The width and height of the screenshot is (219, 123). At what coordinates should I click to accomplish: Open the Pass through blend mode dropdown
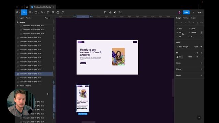[184, 47]
